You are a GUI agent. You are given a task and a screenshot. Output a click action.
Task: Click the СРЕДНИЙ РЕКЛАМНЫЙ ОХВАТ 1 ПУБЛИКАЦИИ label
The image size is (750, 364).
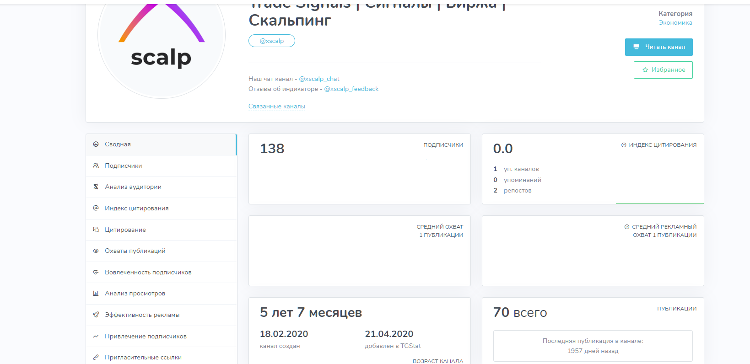[664, 231]
